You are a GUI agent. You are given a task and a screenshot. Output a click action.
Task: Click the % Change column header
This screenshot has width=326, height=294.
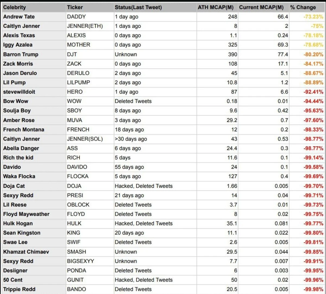click(x=303, y=7)
